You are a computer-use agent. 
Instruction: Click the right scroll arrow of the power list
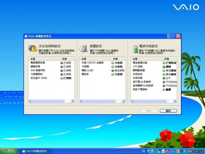pyautogui.click(x=175, y=101)
